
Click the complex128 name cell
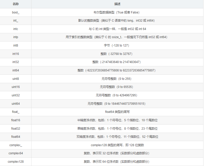click(16, 162)
